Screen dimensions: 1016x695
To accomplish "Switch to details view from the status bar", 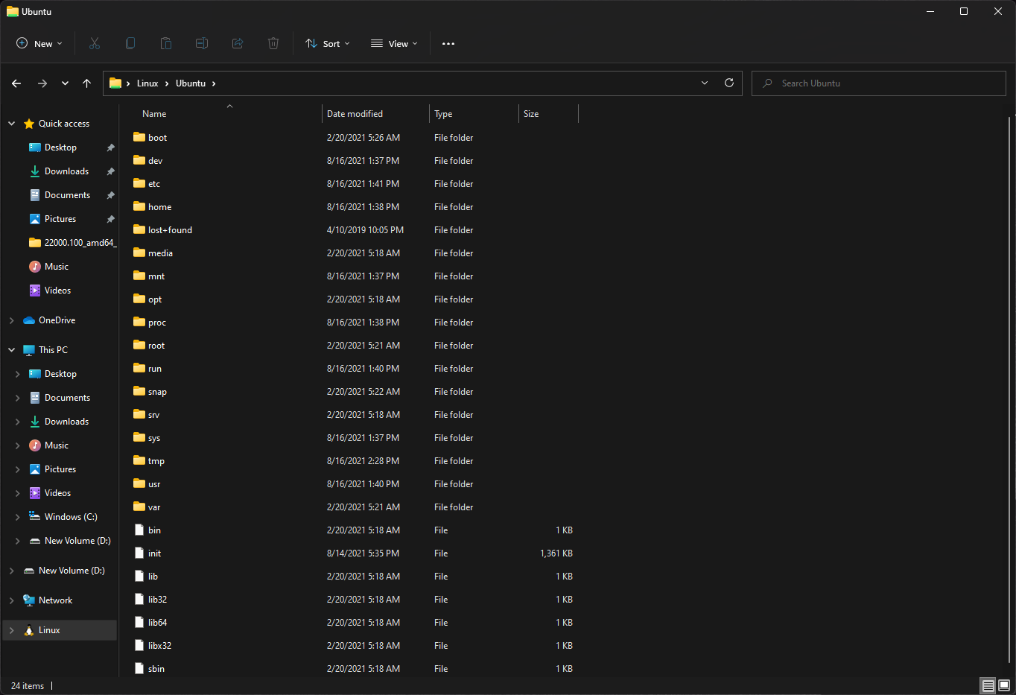I will point(988,685).
